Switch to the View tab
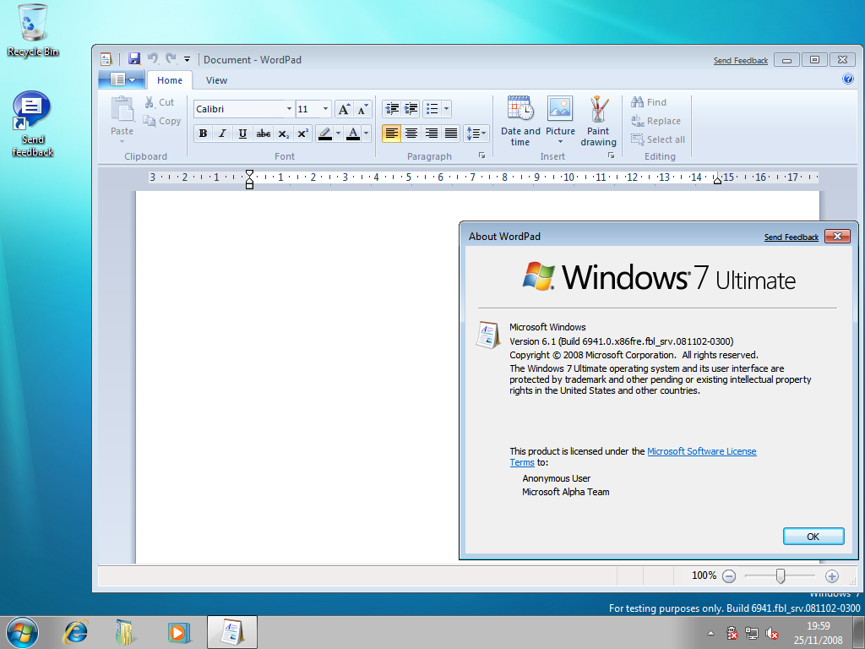The image size is (865, 649). point(216,80)
